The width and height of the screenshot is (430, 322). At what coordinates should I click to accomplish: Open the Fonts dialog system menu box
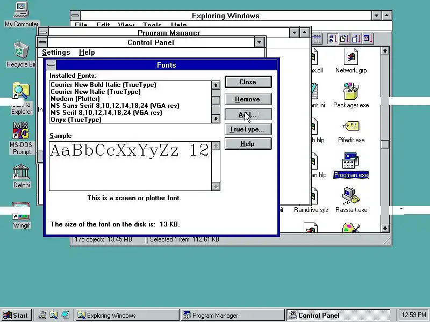click(51, 65)
